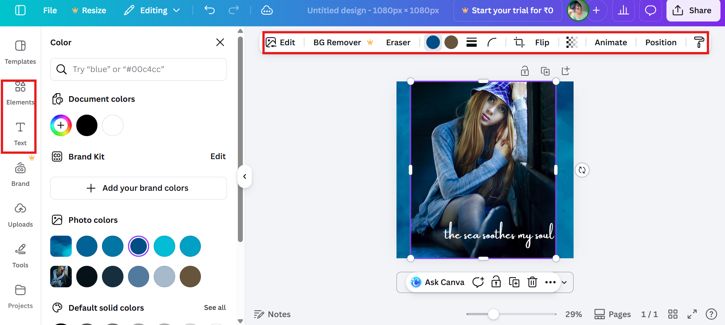The height and width of the screenshot is (325, 725).
Task: Expand the Editing mode dropdown
Action: point(152,10)
